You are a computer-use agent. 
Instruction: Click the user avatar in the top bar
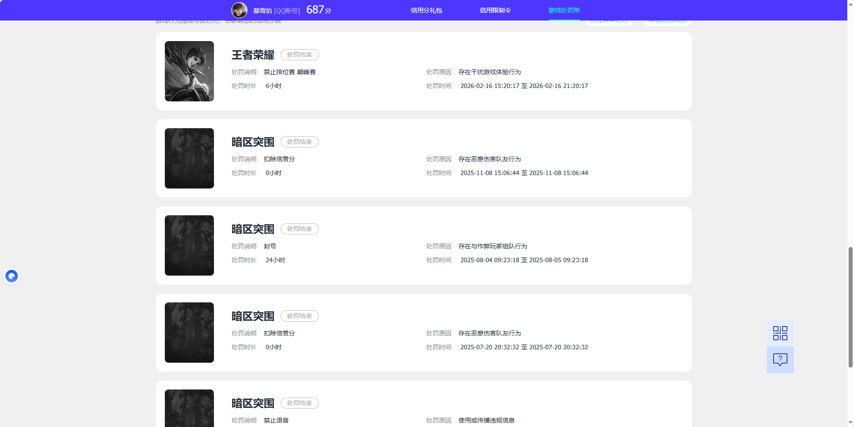click(239, 10)
